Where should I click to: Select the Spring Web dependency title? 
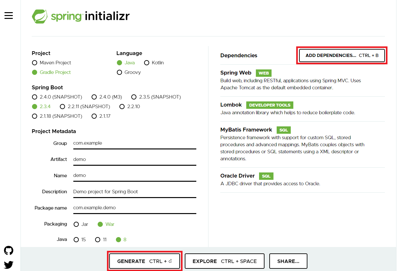coord(236,73)
